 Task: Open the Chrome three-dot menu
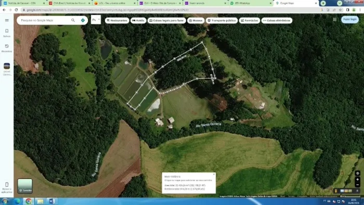point(360,10)
